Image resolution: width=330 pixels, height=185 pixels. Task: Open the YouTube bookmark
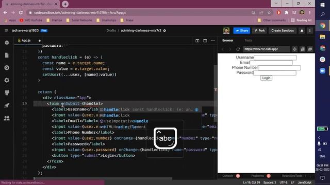point(31,20)
